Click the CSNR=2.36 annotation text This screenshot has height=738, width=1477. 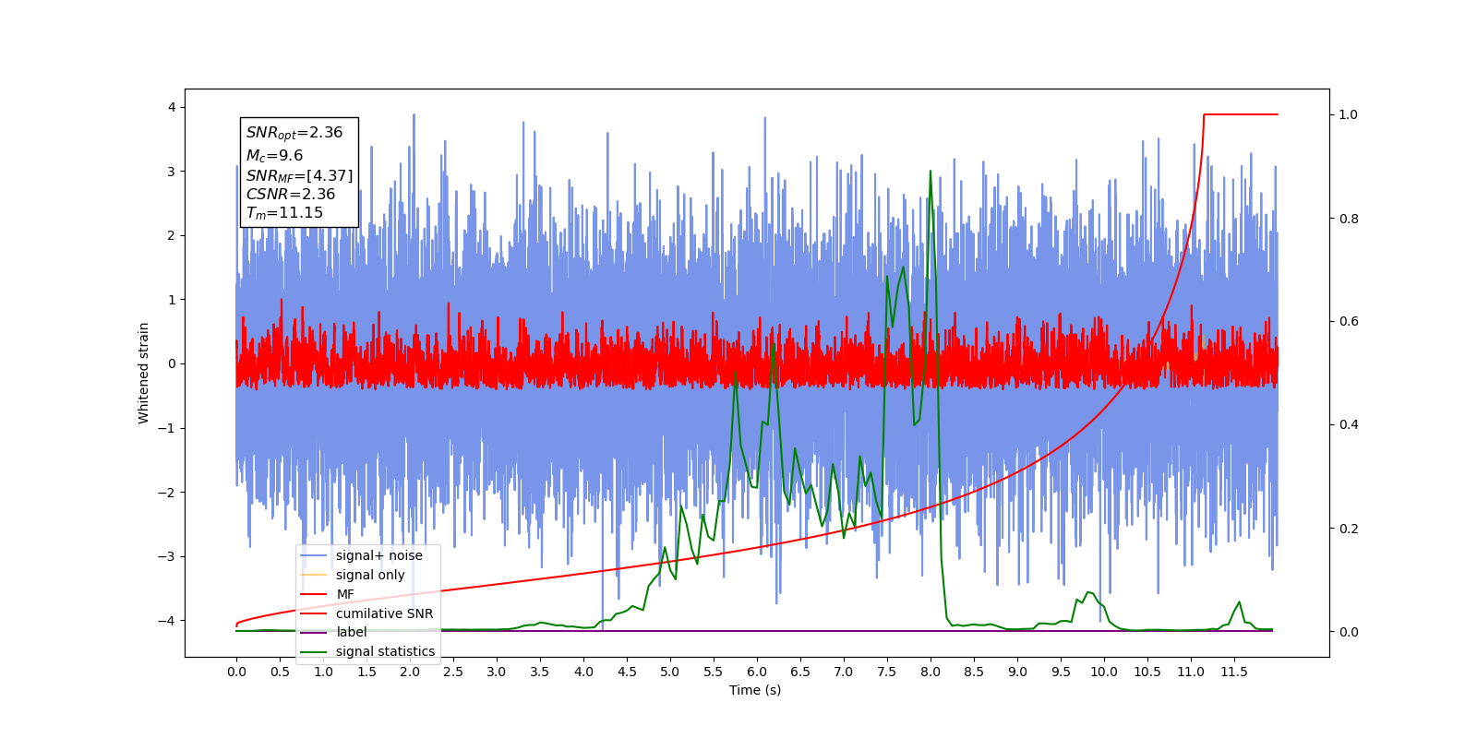(291, 194)
